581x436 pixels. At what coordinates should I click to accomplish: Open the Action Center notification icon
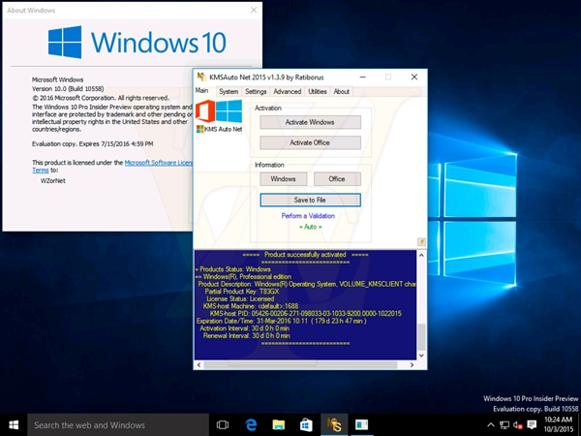(x=530, y=424)
